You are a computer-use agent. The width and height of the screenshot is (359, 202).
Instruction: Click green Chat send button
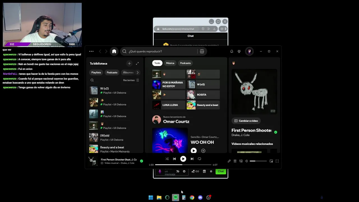tap(221, 171)
